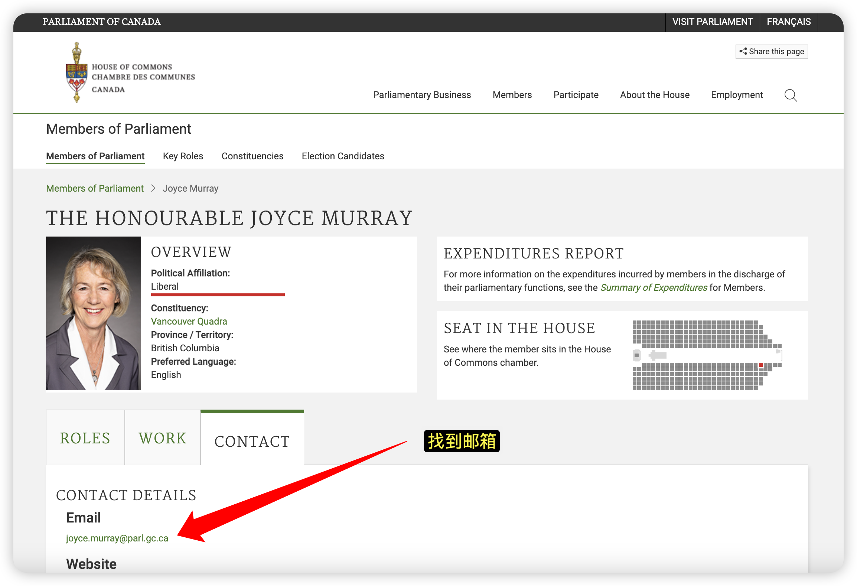The width and height of the screenshot is (857, 586).
Task: Open the Employment menu
Action: 737,95
